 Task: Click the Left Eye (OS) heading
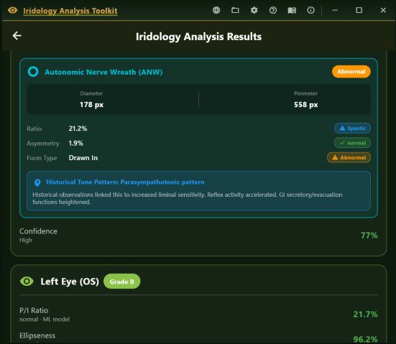point(70,282)
